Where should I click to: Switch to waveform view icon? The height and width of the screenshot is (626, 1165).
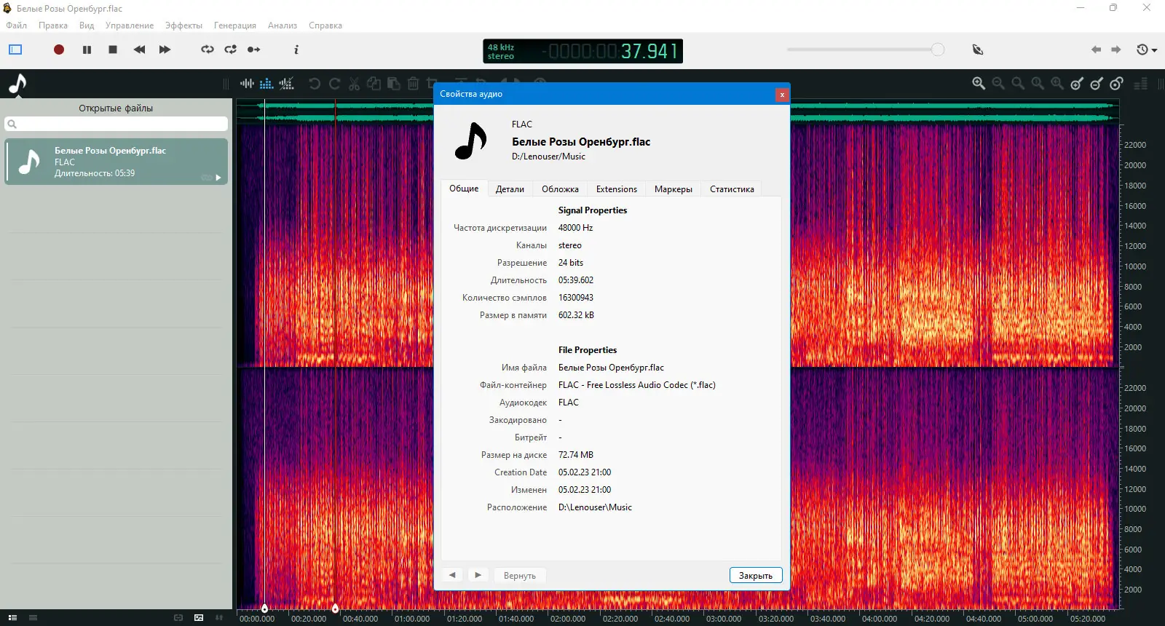pyautogui.click(x=248, y=84)
